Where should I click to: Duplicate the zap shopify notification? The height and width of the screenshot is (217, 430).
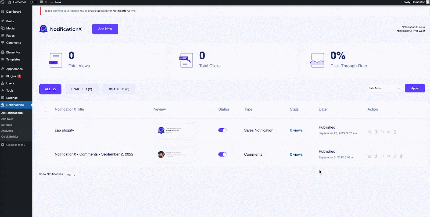tap(376, 132)
